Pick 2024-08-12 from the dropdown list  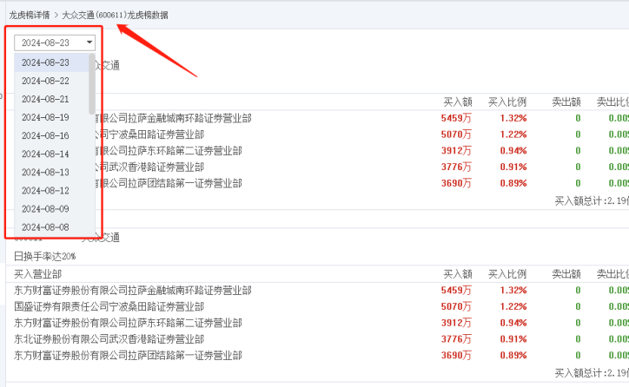(x=45, y=190)
